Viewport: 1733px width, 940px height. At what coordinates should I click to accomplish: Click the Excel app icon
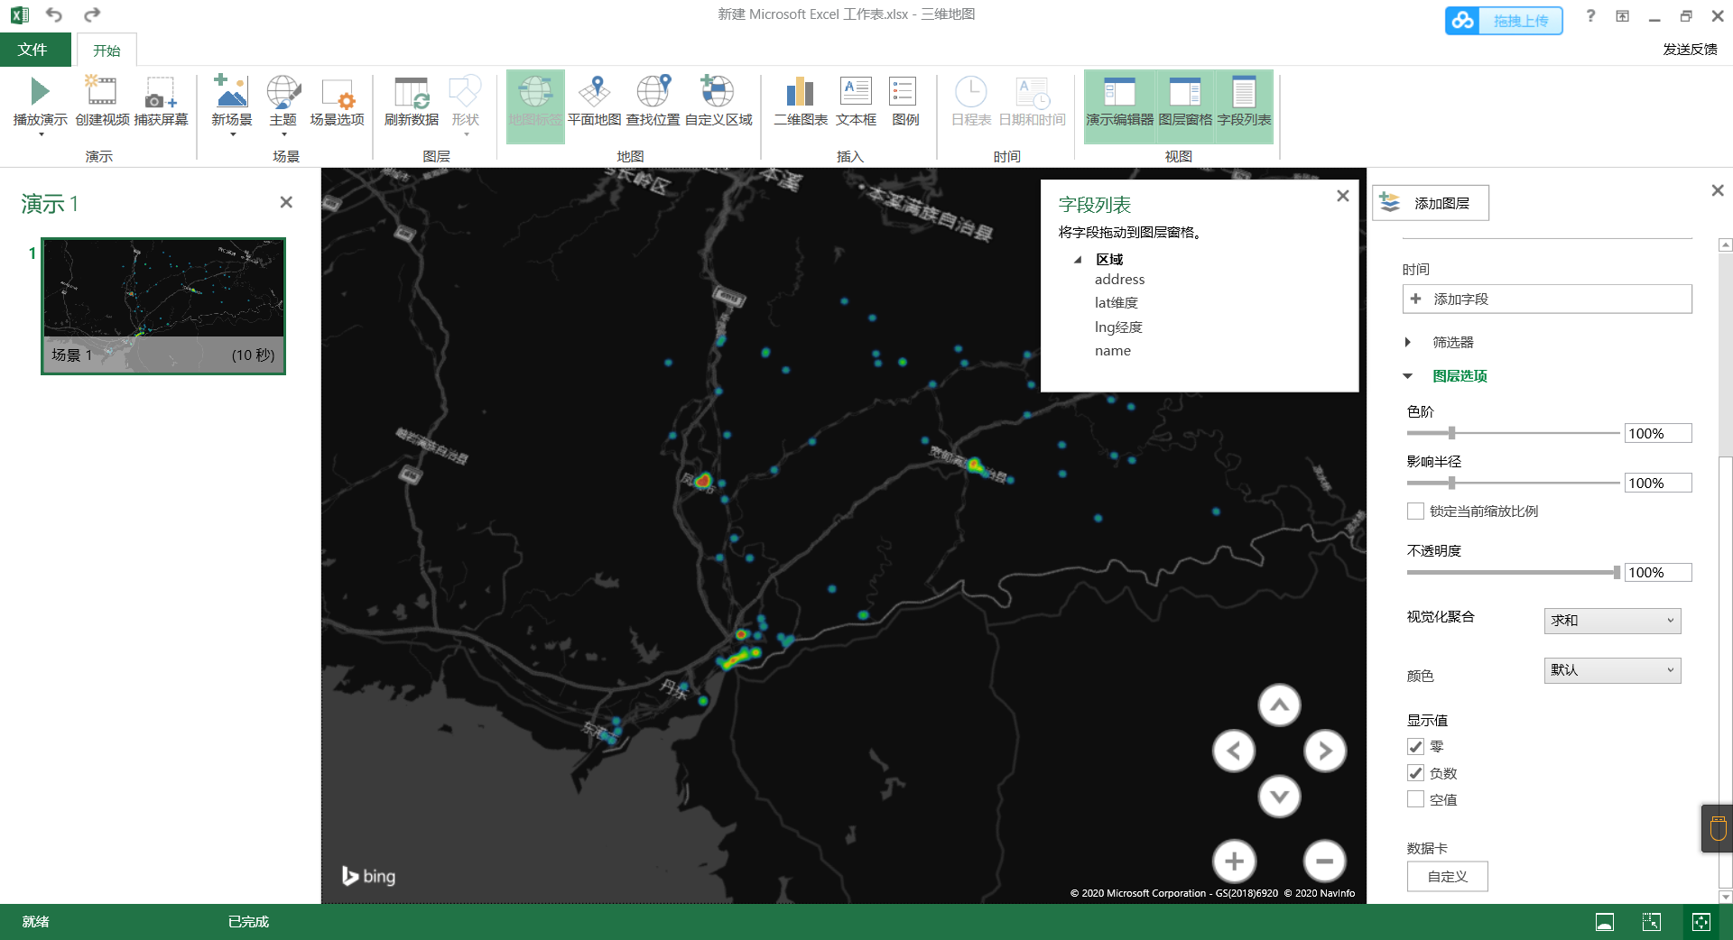pos(19,14)
